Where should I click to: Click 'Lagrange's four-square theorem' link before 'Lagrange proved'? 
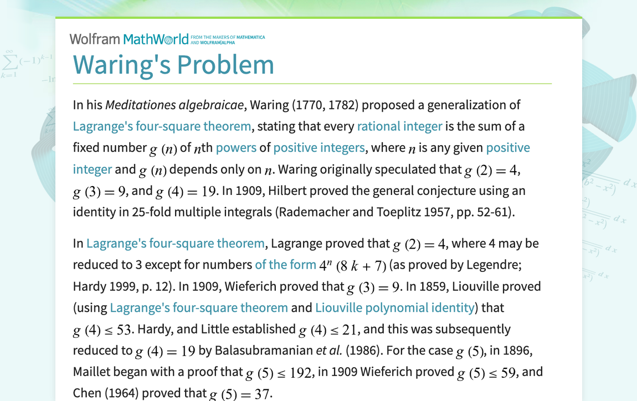tap(176, 243)
